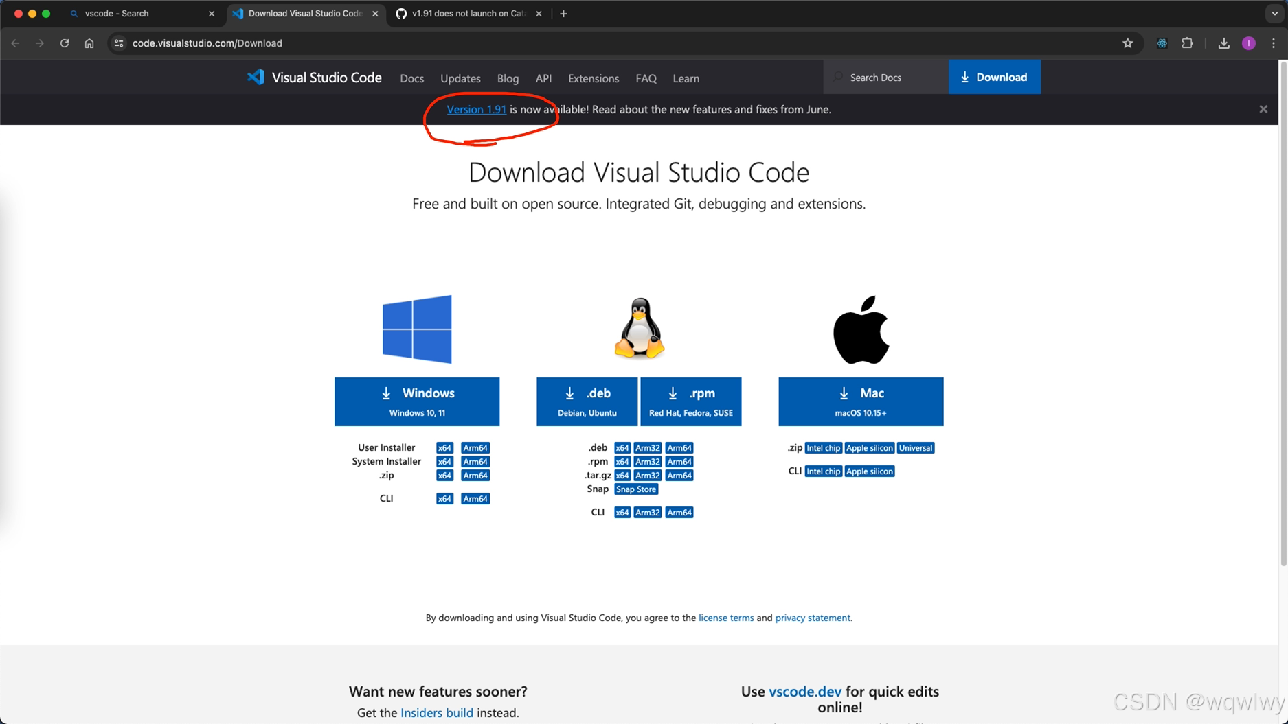Viewport: 1288px width, 724px height.
Task: Open the Docs menu item
Action: click(411, 78)
